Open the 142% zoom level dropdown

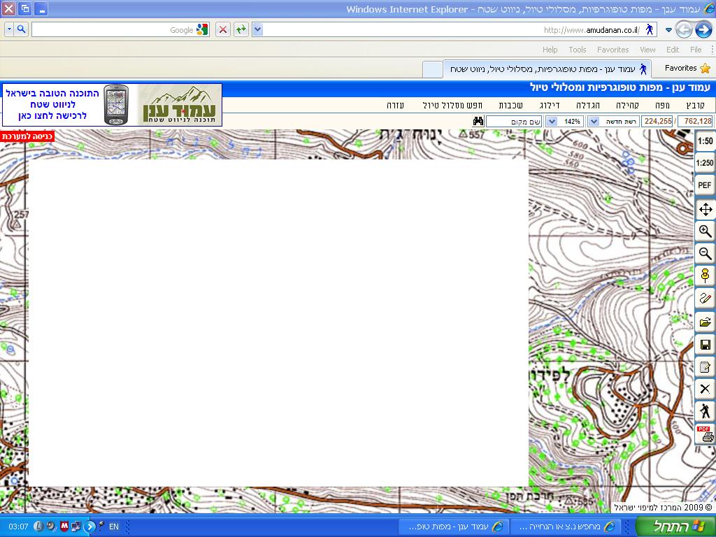pos(551,121)
